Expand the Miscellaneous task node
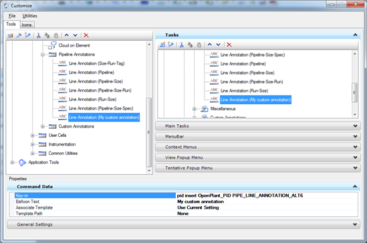Viewport: 367px width, 243px height. click(x=195, y=109)
